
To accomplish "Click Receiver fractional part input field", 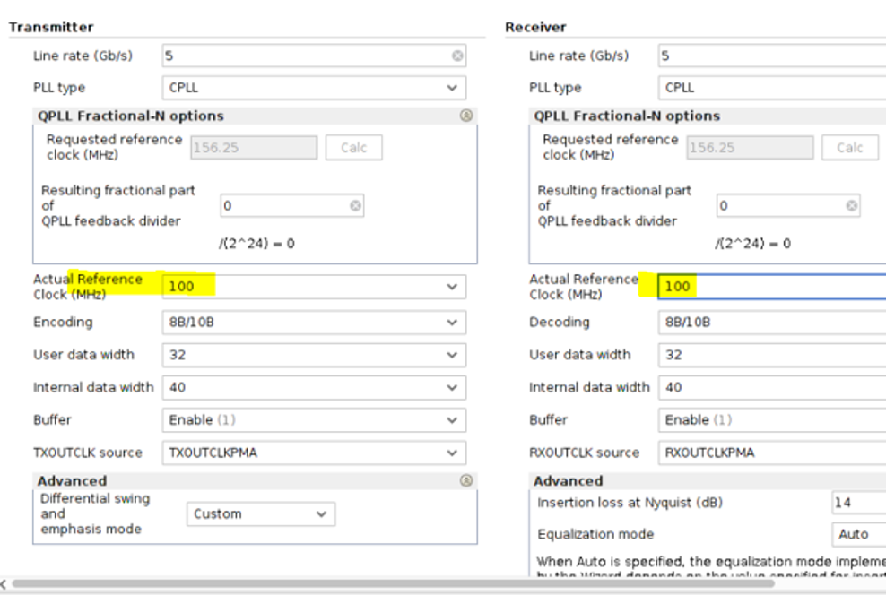I will coord(788,206).
